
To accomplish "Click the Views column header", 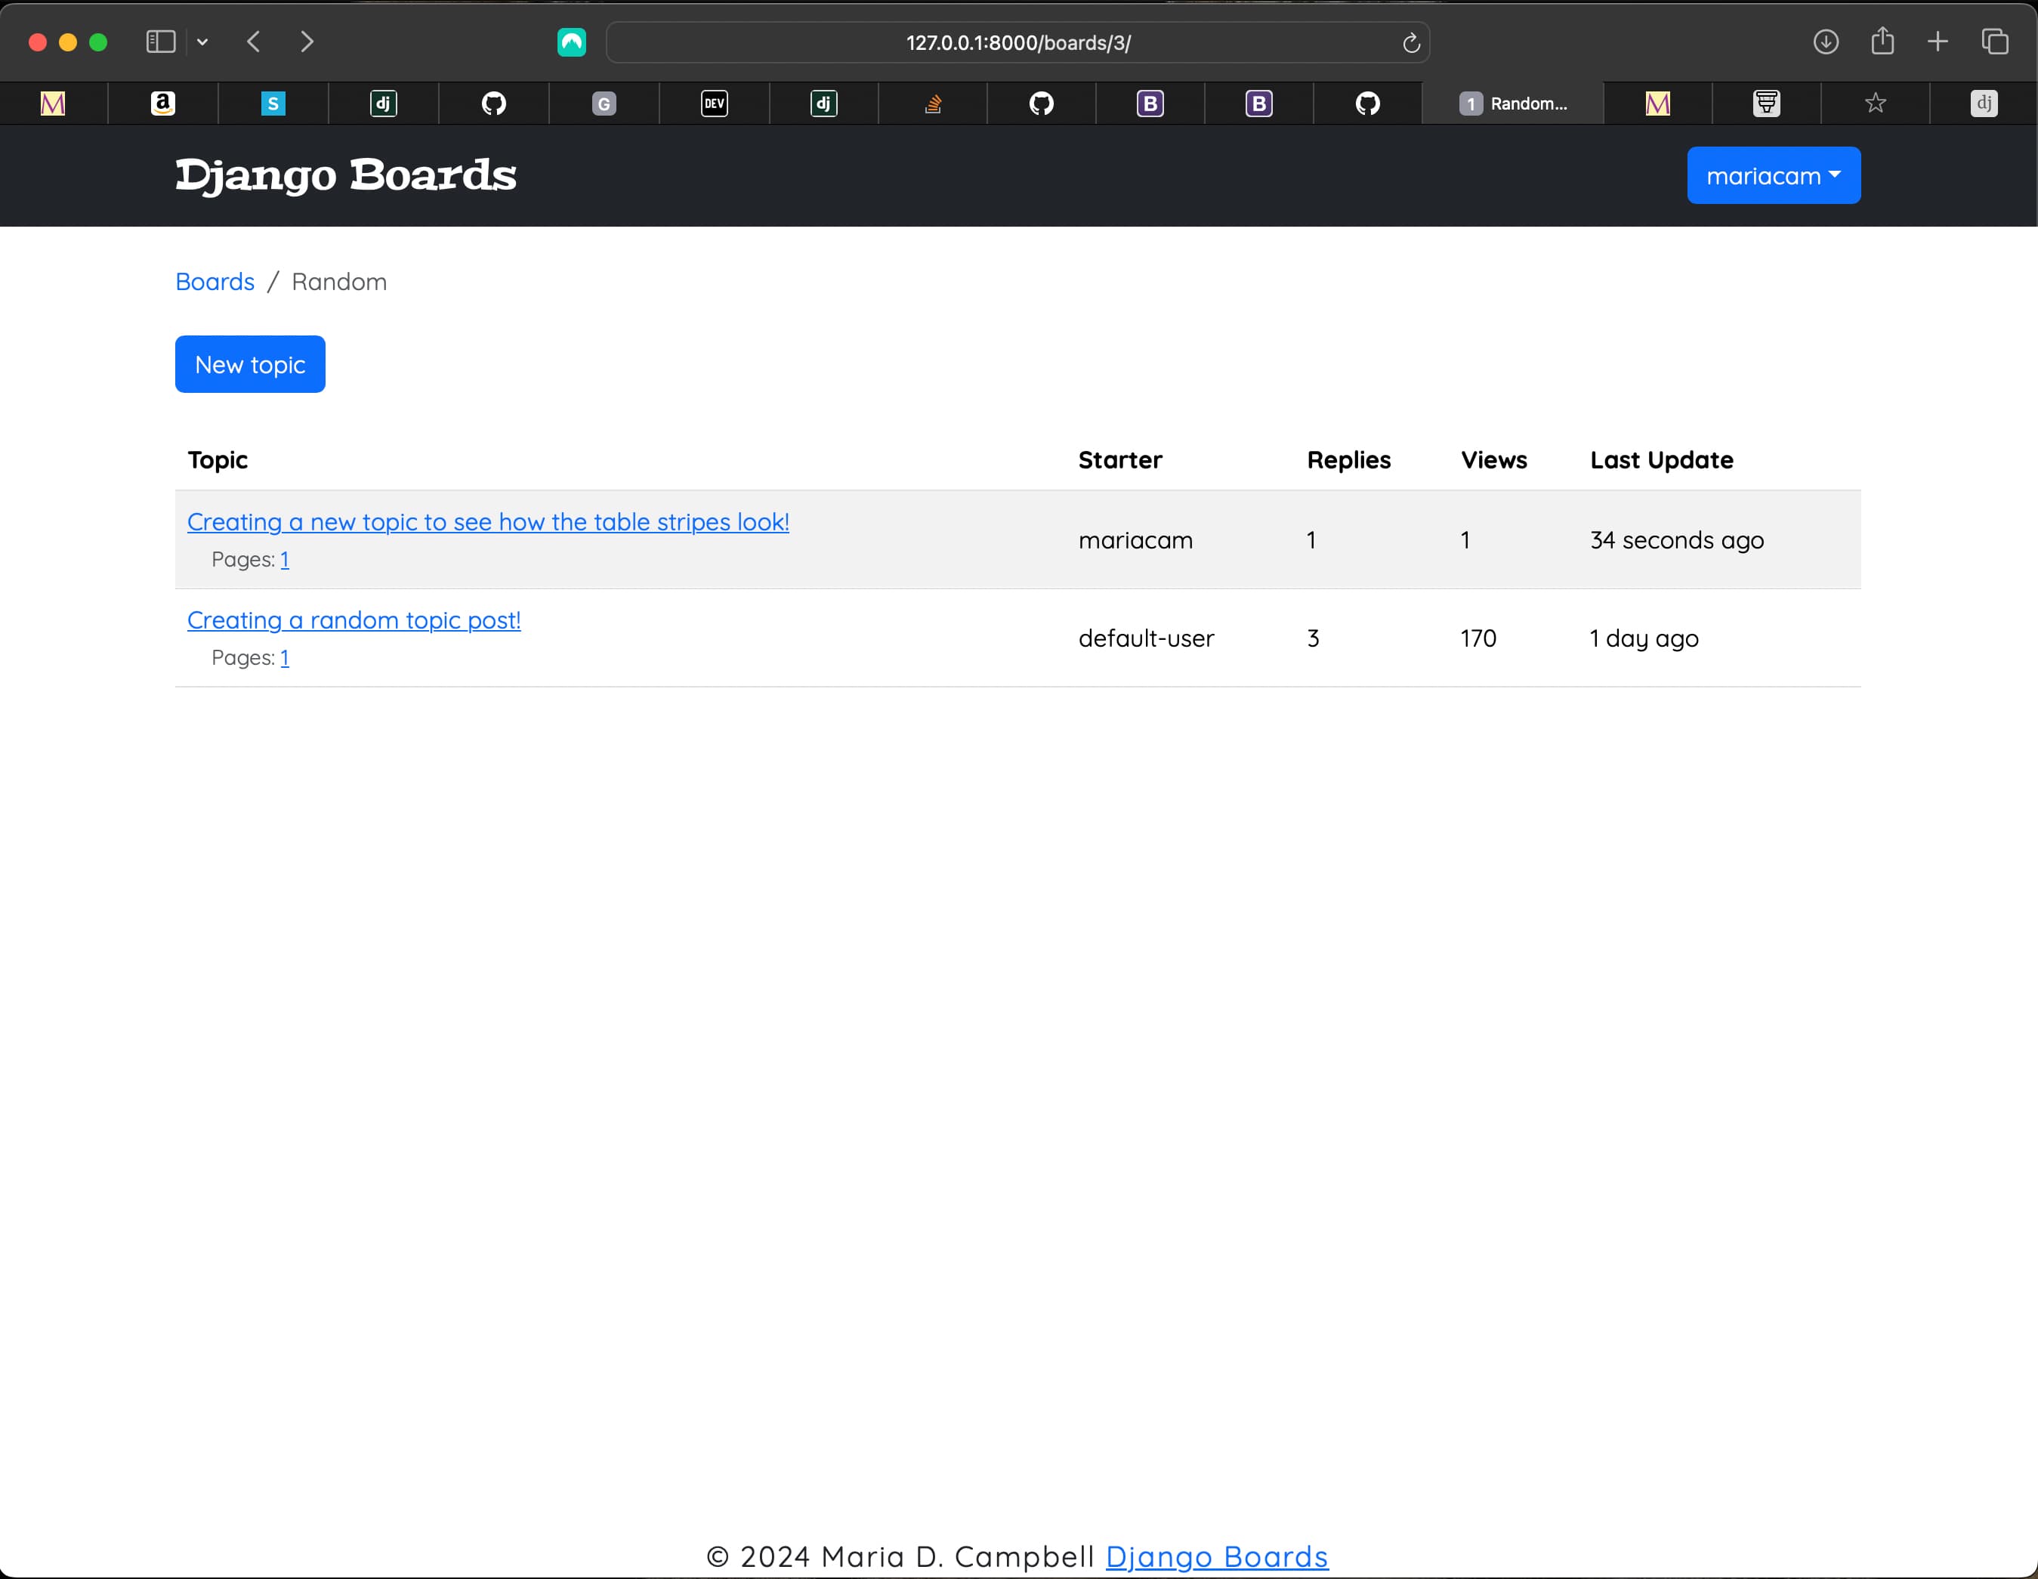I will [1494, 460].
